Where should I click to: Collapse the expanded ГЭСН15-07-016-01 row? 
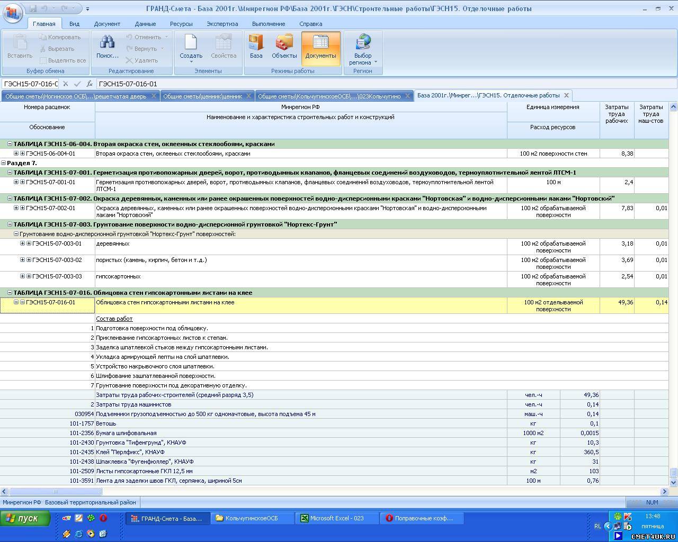[16, 302]
